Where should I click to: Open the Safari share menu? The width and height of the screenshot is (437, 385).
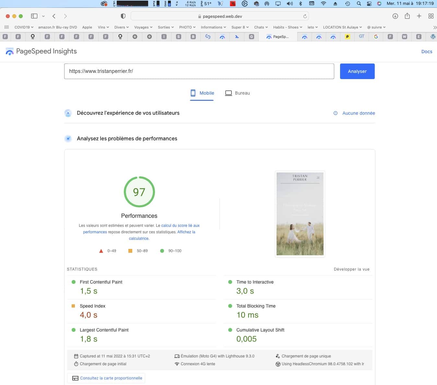(407, 16)
